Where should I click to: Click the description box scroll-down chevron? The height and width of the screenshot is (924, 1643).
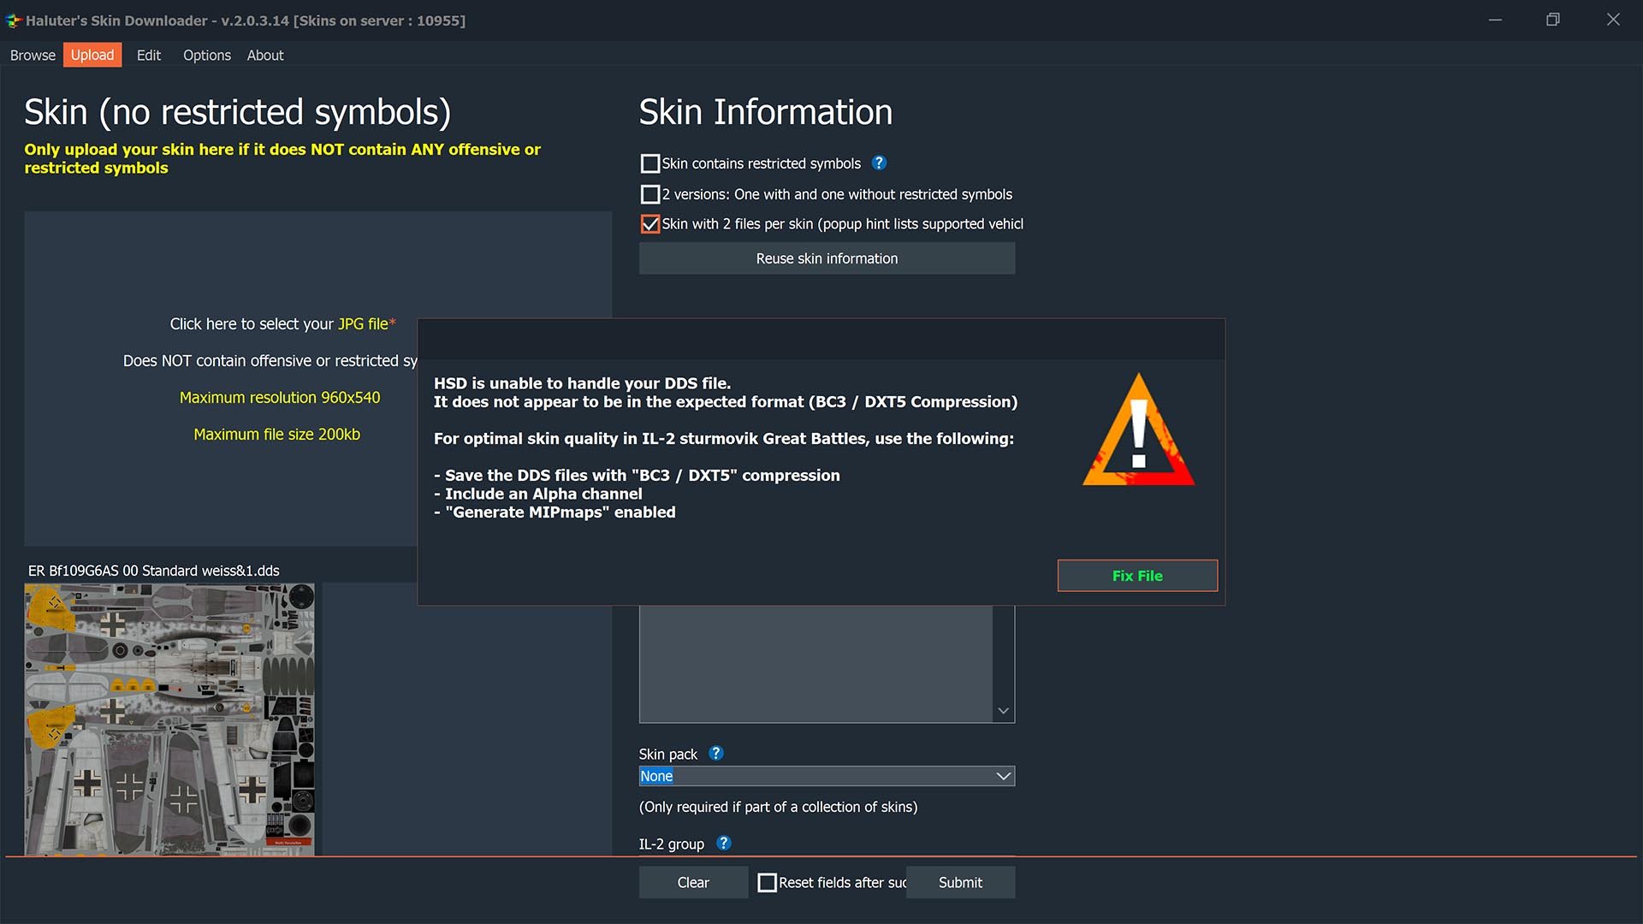(1004, 711)
